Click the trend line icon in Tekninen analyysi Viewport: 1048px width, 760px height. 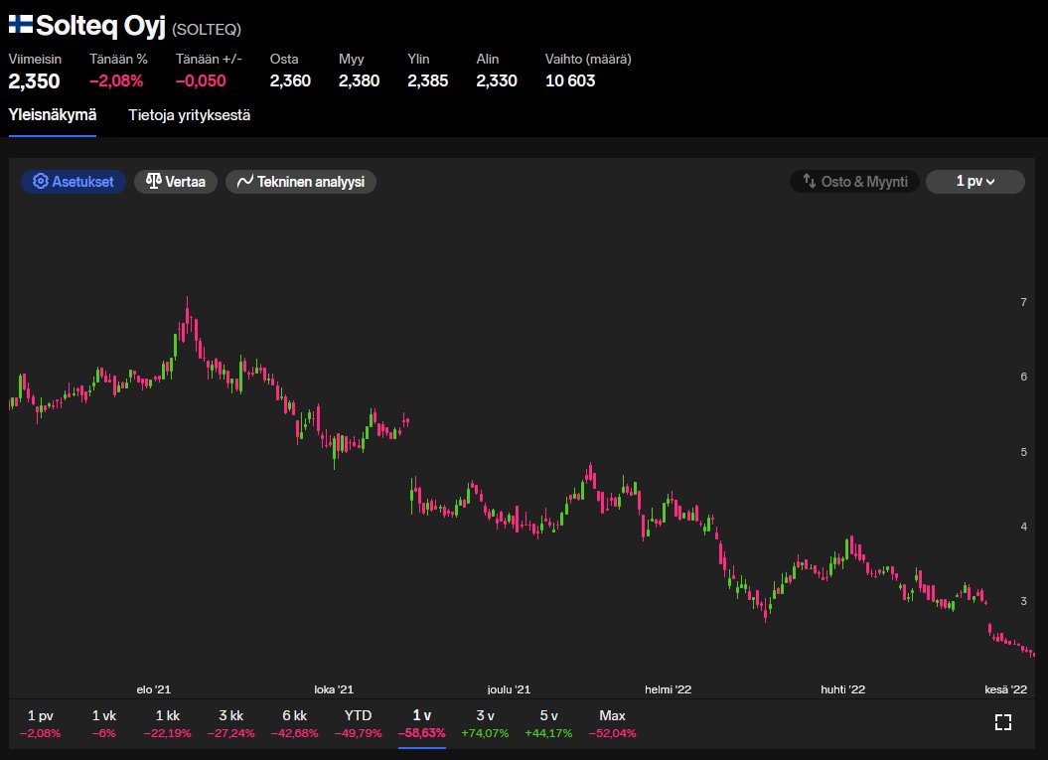pyautogui.click(x=245, y=181)
